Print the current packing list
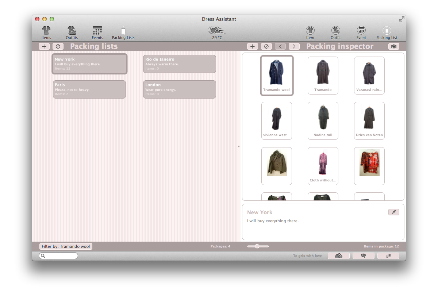This screenshot has height=292, width=438. (x=393, y=46)
